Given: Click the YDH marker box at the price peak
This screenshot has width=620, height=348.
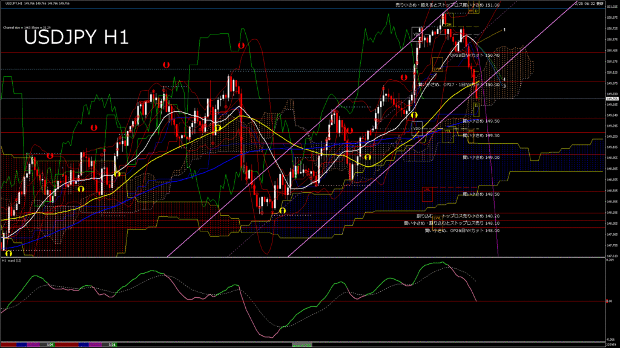Looking at the screenshot, I should click(448, 24).
